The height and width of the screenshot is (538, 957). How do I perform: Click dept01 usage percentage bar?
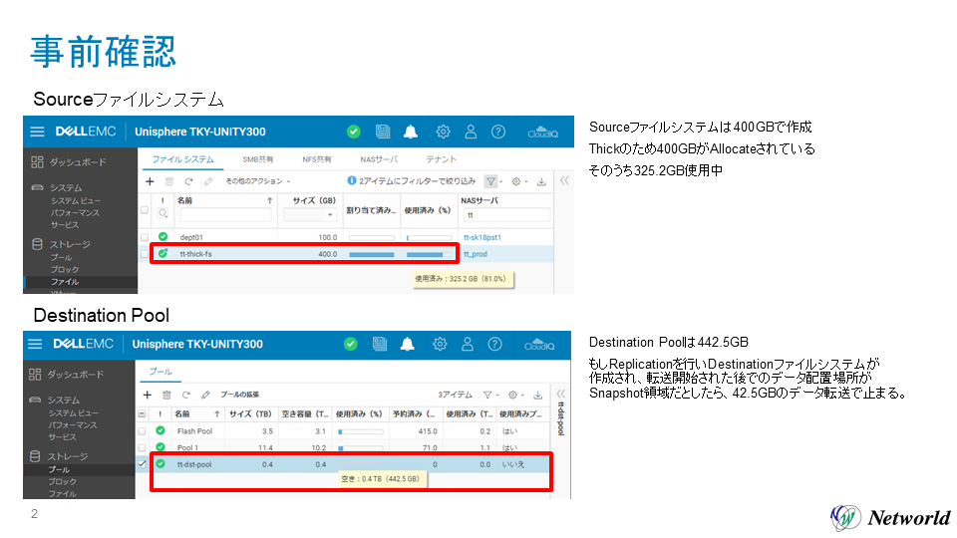click(429, 238)
